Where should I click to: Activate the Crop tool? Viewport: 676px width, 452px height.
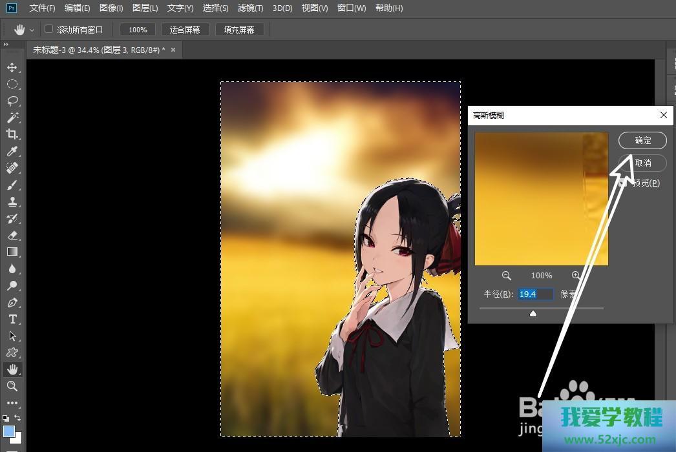[12, 135]
